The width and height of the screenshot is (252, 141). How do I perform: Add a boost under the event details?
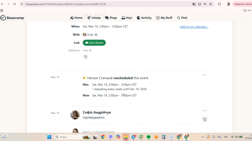pyautogui.click(x=86, y=56)
